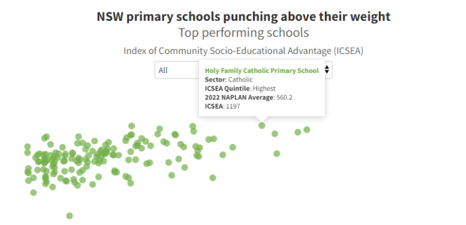The image size is (466, 225).
Task: Click the ICSEA label above the dropdown
Action: tap(243, 51)
